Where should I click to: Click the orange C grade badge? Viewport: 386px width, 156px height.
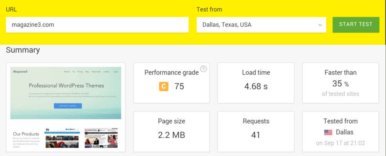pyautogui.click(x=164, y=86)
